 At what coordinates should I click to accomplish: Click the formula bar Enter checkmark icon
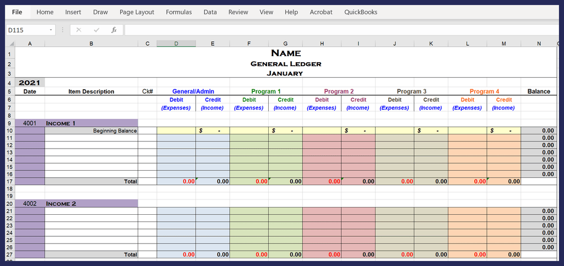click(x=96, y=30)
